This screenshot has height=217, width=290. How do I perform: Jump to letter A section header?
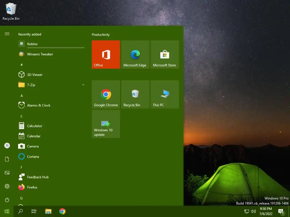[x=22, y=96]
